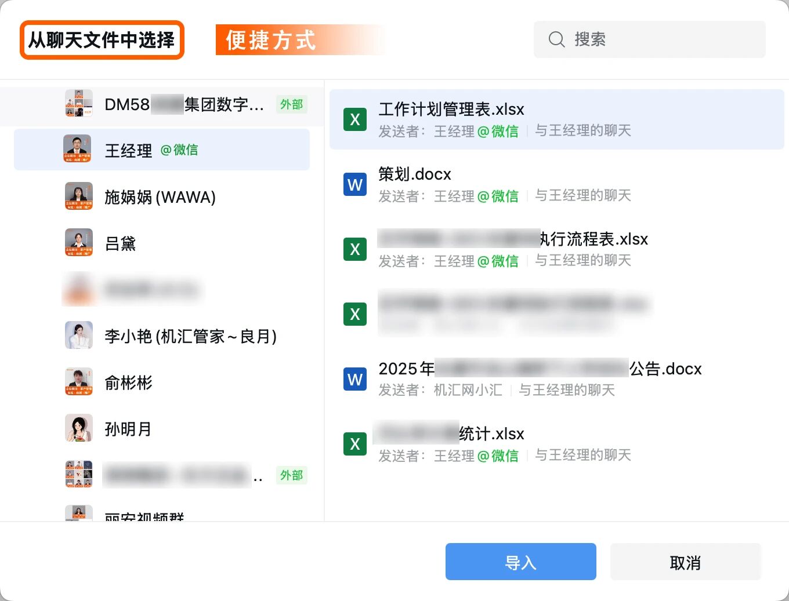The width and height of the screenshot is (789, 601).
Task: Select 俞彬彬 from the contact list
Action: (x=128, y=383)
